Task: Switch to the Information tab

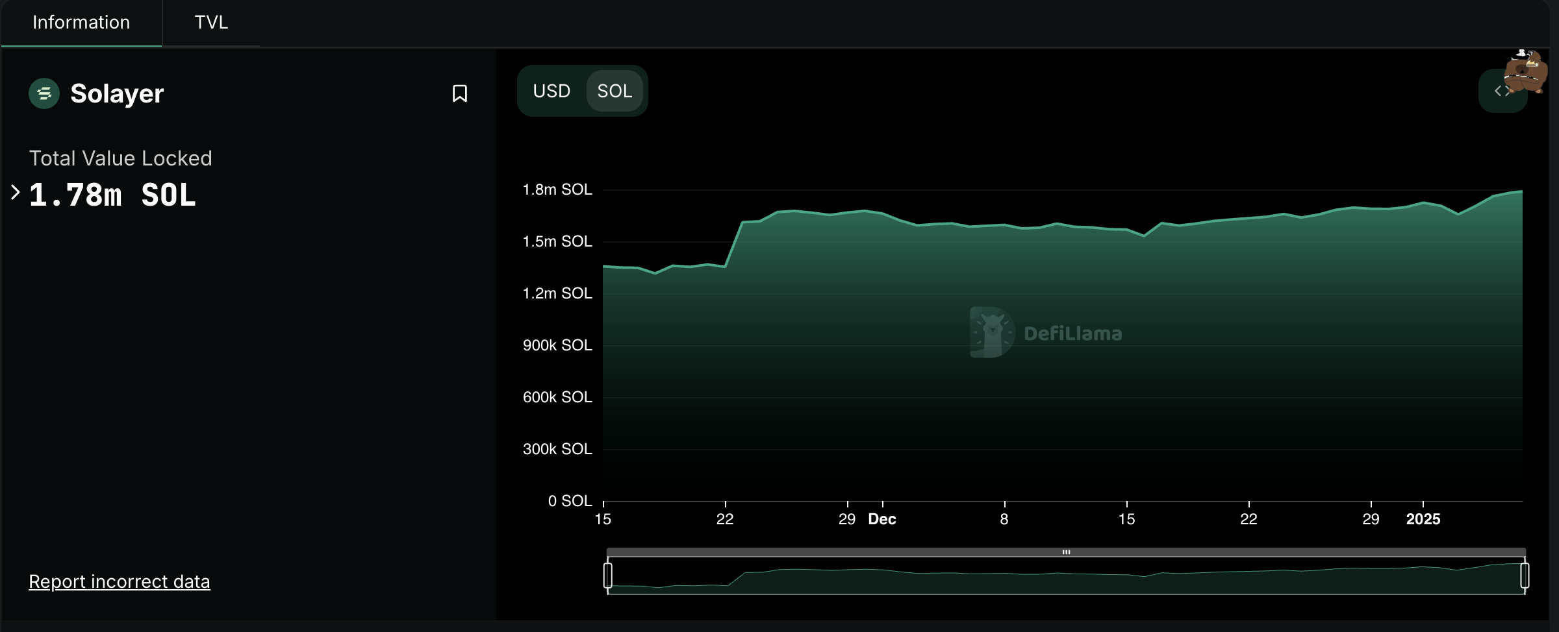Action: click(81, 23)
